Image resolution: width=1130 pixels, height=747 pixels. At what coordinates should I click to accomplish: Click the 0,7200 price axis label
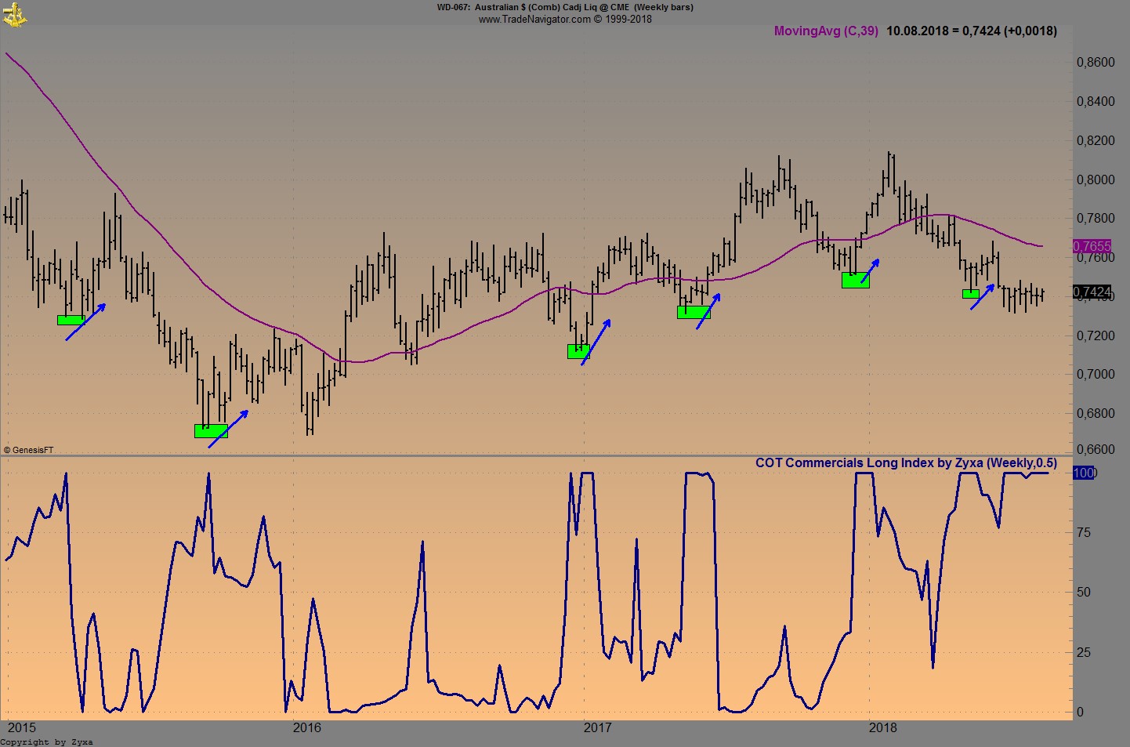(x=1096, y=335)
